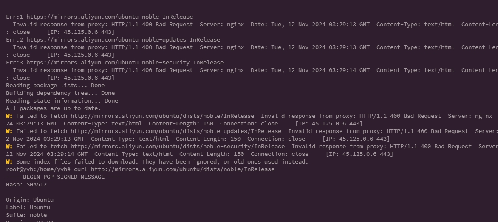Open the Err:3 noble-security mirror URL
Screen dimensions: 498x222
coord(82,62)
